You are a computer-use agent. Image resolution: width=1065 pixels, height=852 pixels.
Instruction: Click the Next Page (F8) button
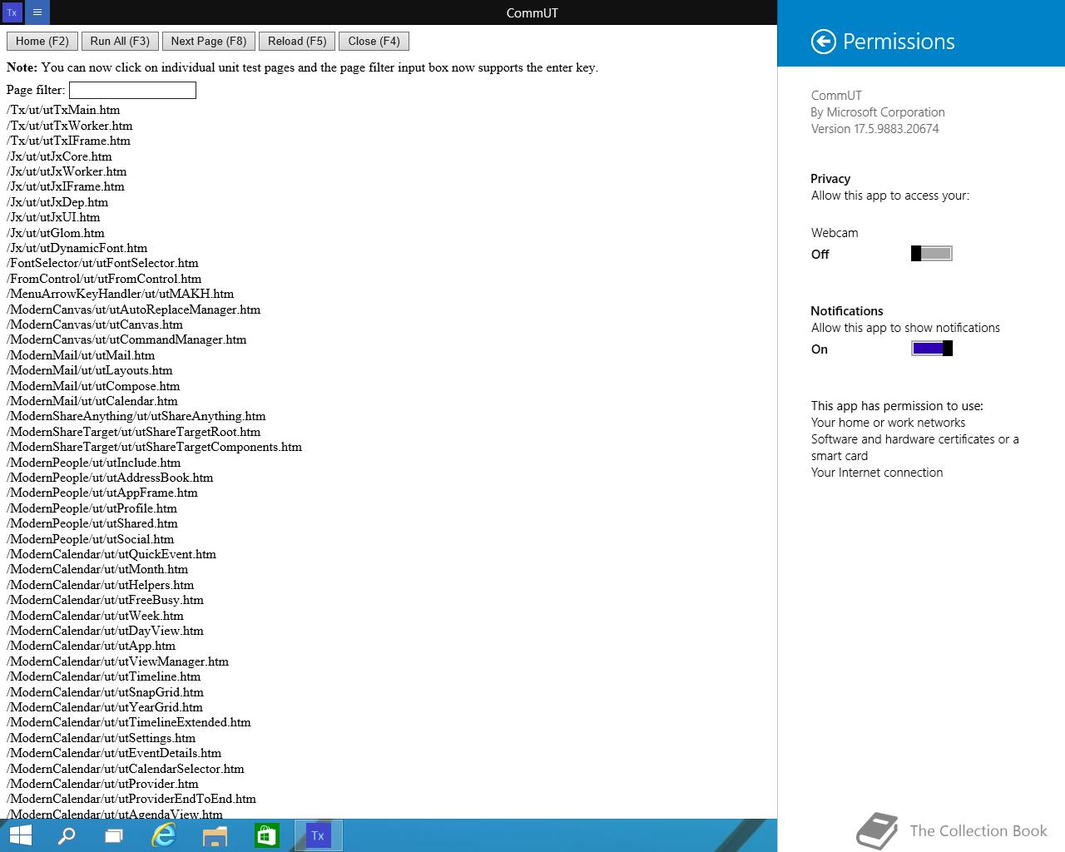[x=209, y=42]
